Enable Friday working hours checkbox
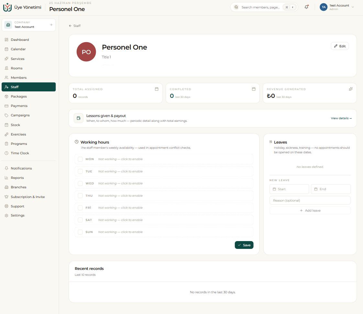The height and width of the screenshot is (314, 363). 80,208
